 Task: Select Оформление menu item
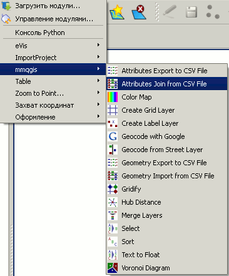[53, 117]
